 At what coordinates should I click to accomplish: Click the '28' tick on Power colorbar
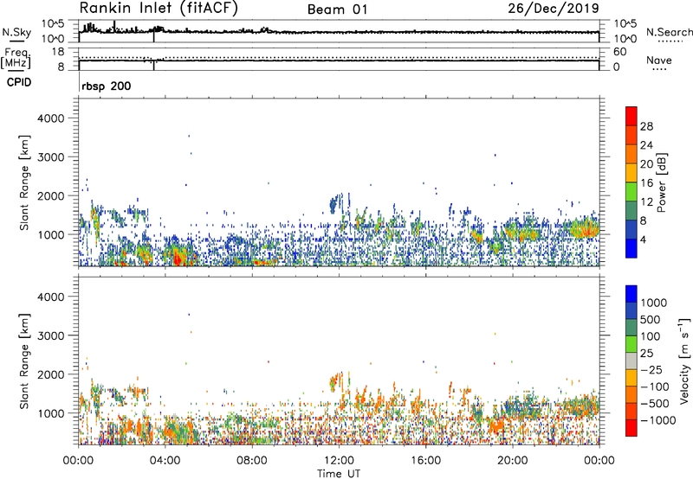click(x=646, y=126)
